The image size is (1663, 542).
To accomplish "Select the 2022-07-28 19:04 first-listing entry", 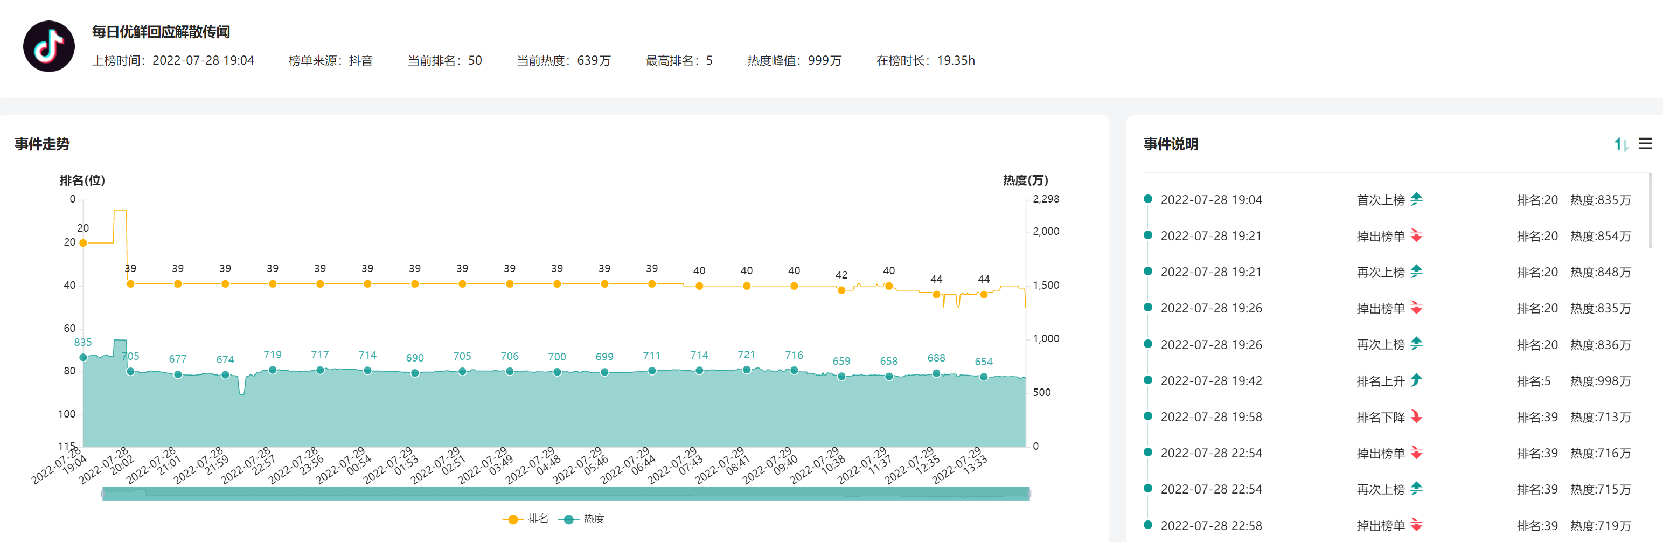I will pos(1210,200).
